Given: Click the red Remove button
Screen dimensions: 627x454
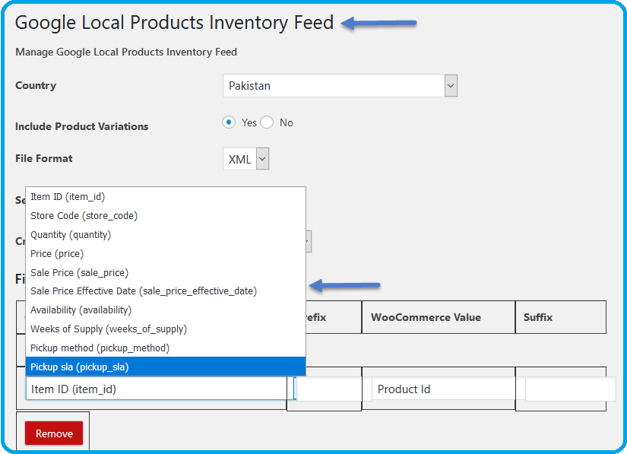Looking at the screenshot, I should click(54, 433).
